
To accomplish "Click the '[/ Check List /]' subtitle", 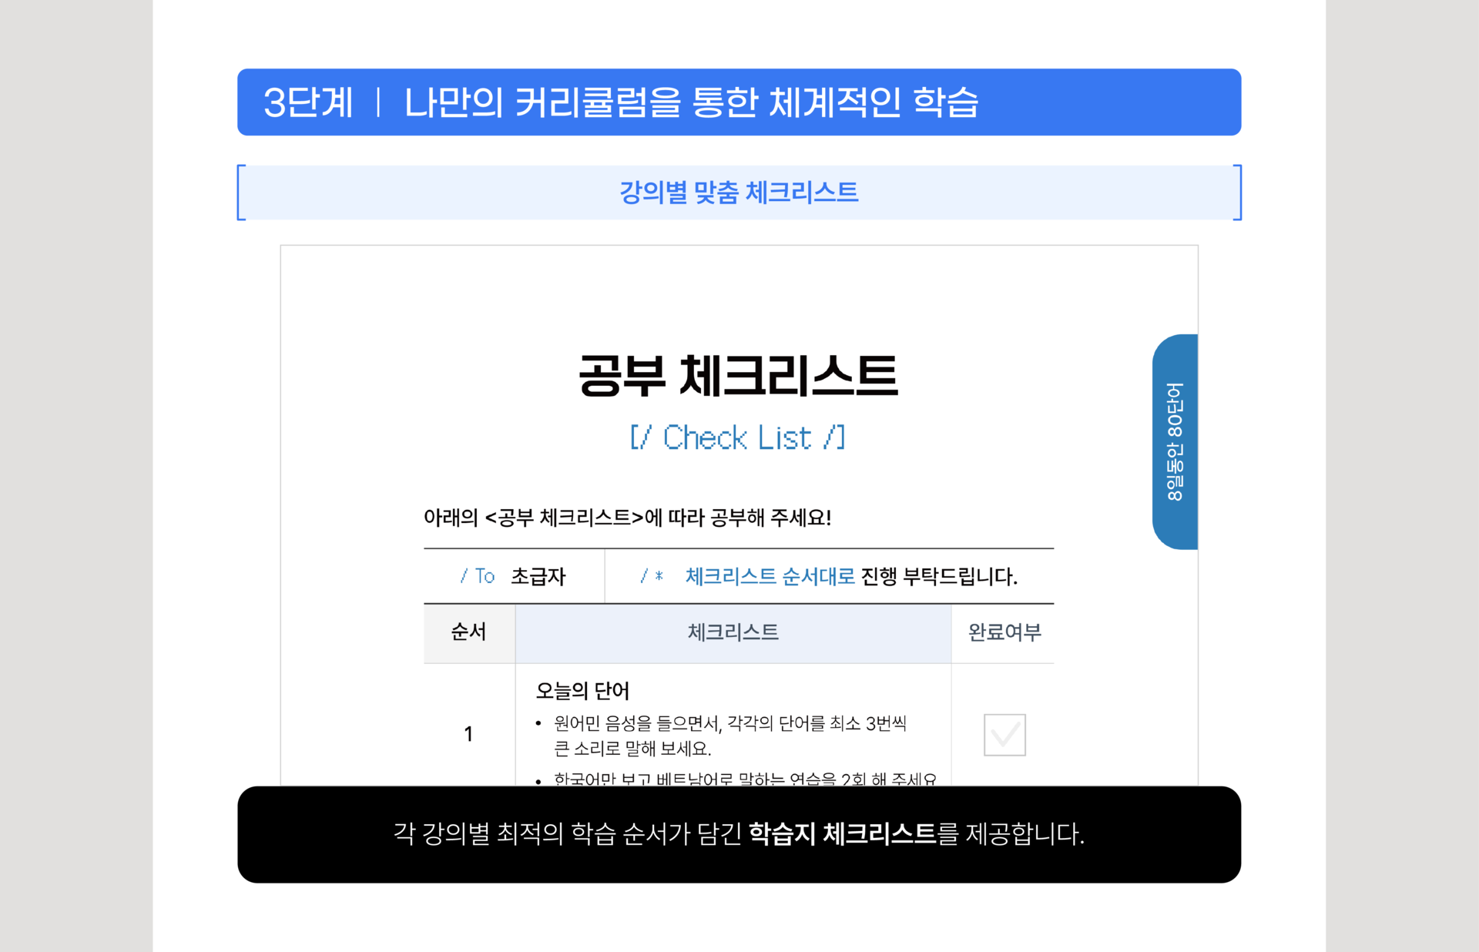I will coord(737,437).
